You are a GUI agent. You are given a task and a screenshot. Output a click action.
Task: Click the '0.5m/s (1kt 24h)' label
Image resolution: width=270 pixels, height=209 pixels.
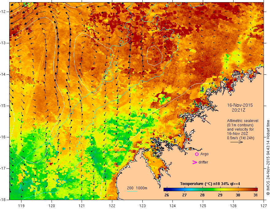tap(241, 138)
